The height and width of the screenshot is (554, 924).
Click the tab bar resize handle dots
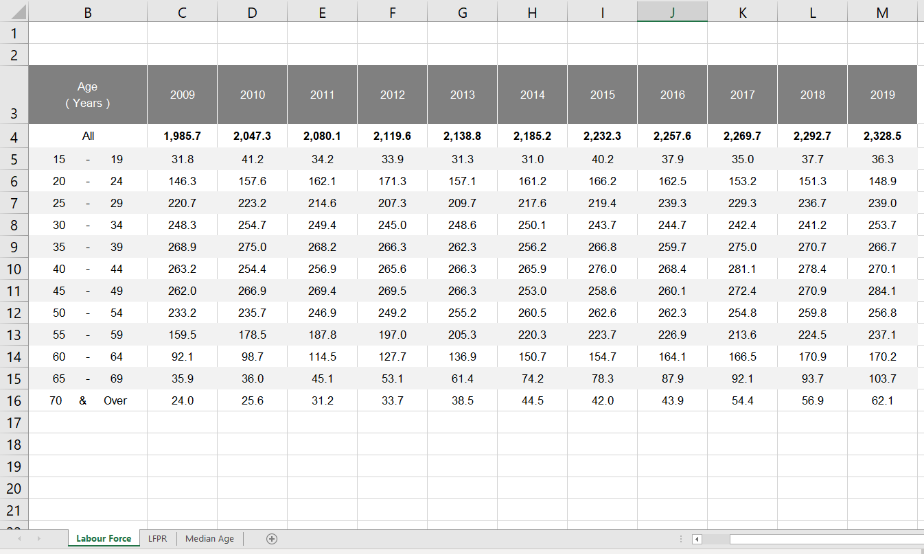click(680, 540)
